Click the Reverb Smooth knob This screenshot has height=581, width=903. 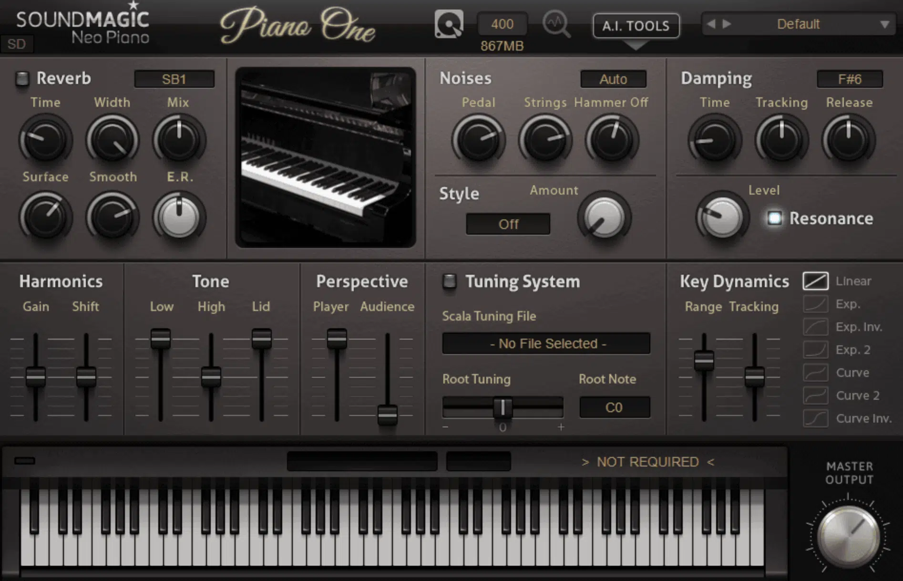[112, 217]
